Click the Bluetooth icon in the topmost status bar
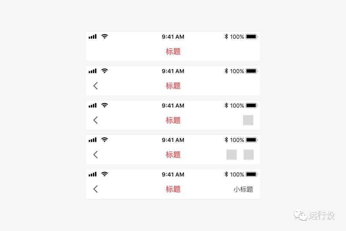 (x=226, y=37)
